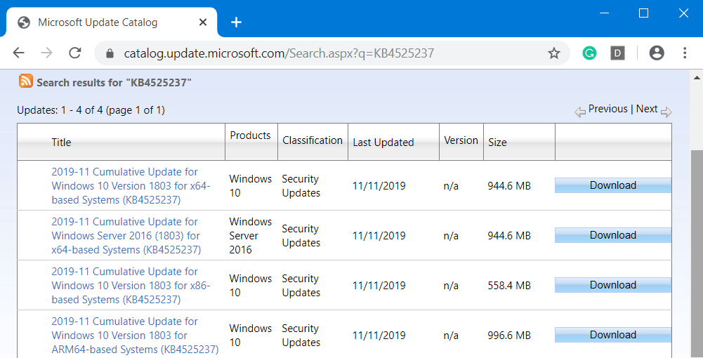Click the padlock site security icon
This screenshot has width=703, height=358.
coord(110,53)
